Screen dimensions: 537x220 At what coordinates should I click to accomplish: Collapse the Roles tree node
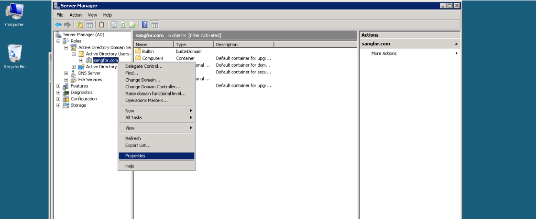click(59, 41)
